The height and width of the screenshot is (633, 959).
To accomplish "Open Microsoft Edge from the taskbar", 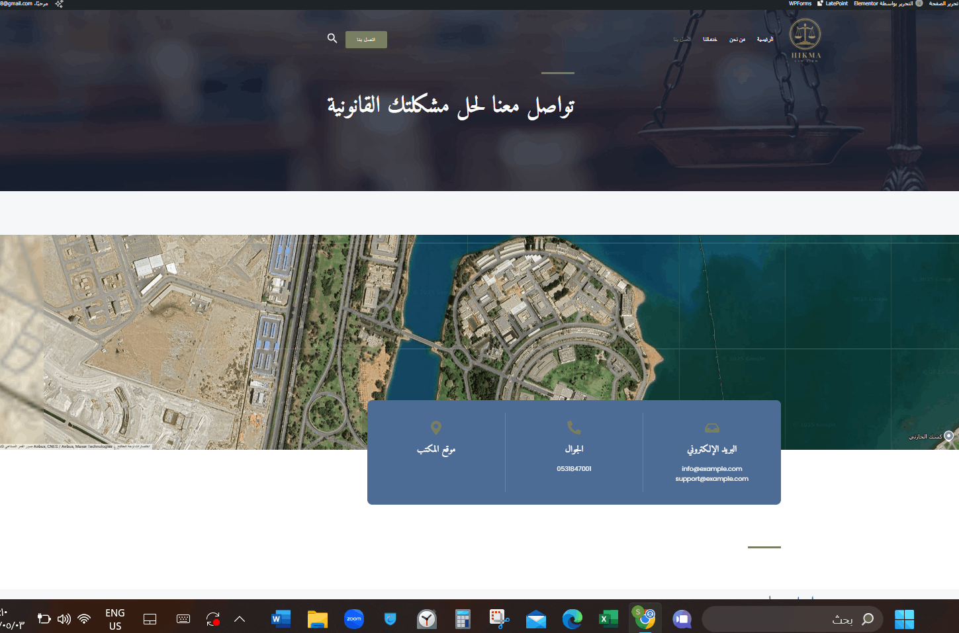I will (572, 619).
